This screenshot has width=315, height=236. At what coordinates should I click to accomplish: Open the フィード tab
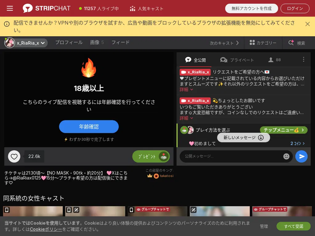click(x=120, y=42)
